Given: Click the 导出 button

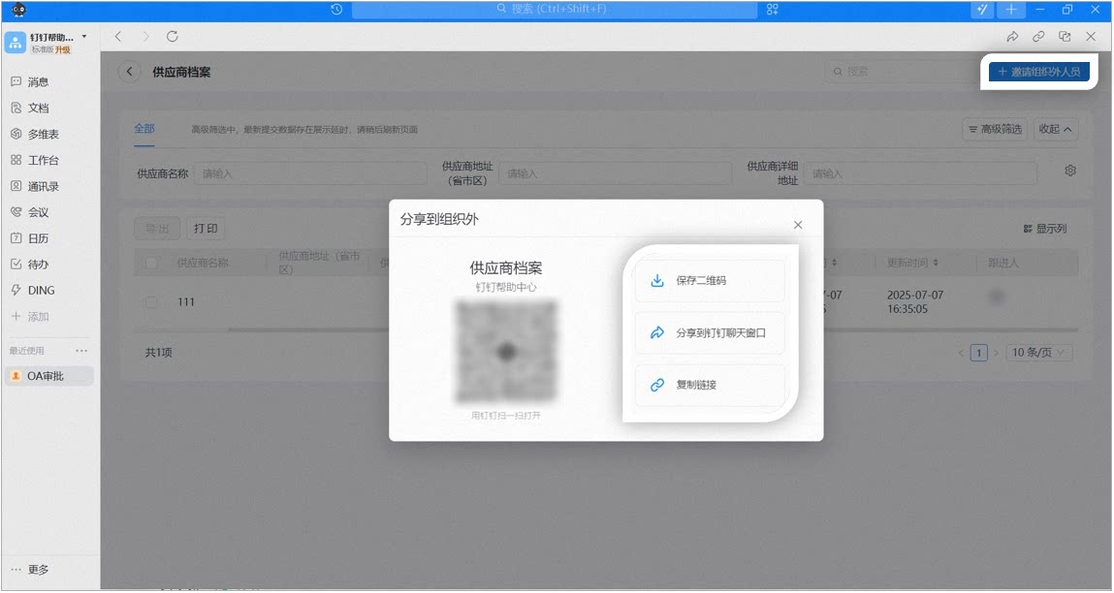Looking at the screenshot, I should click(x=157, y=229).
